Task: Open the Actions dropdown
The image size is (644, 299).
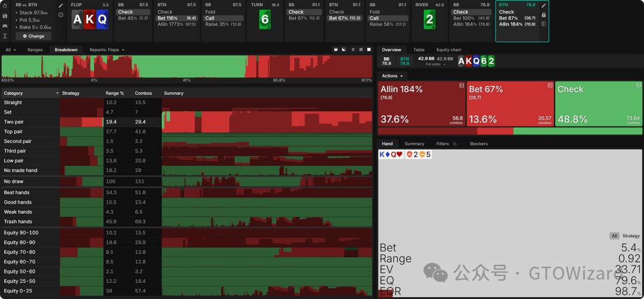Action: tap(392, 76)
